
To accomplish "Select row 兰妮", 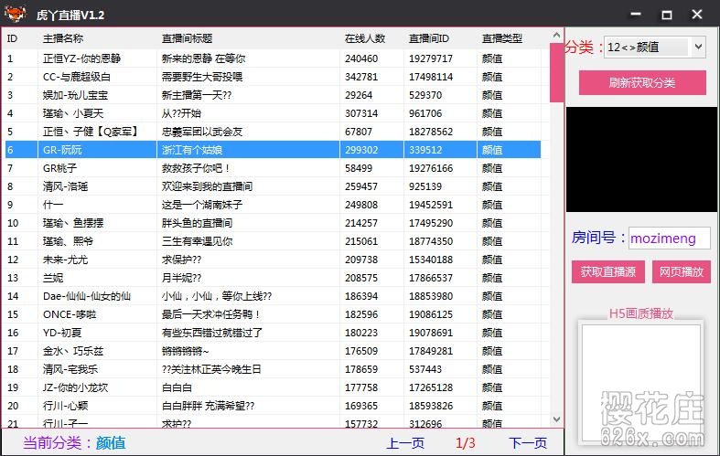I will click(x=273, y=278).
